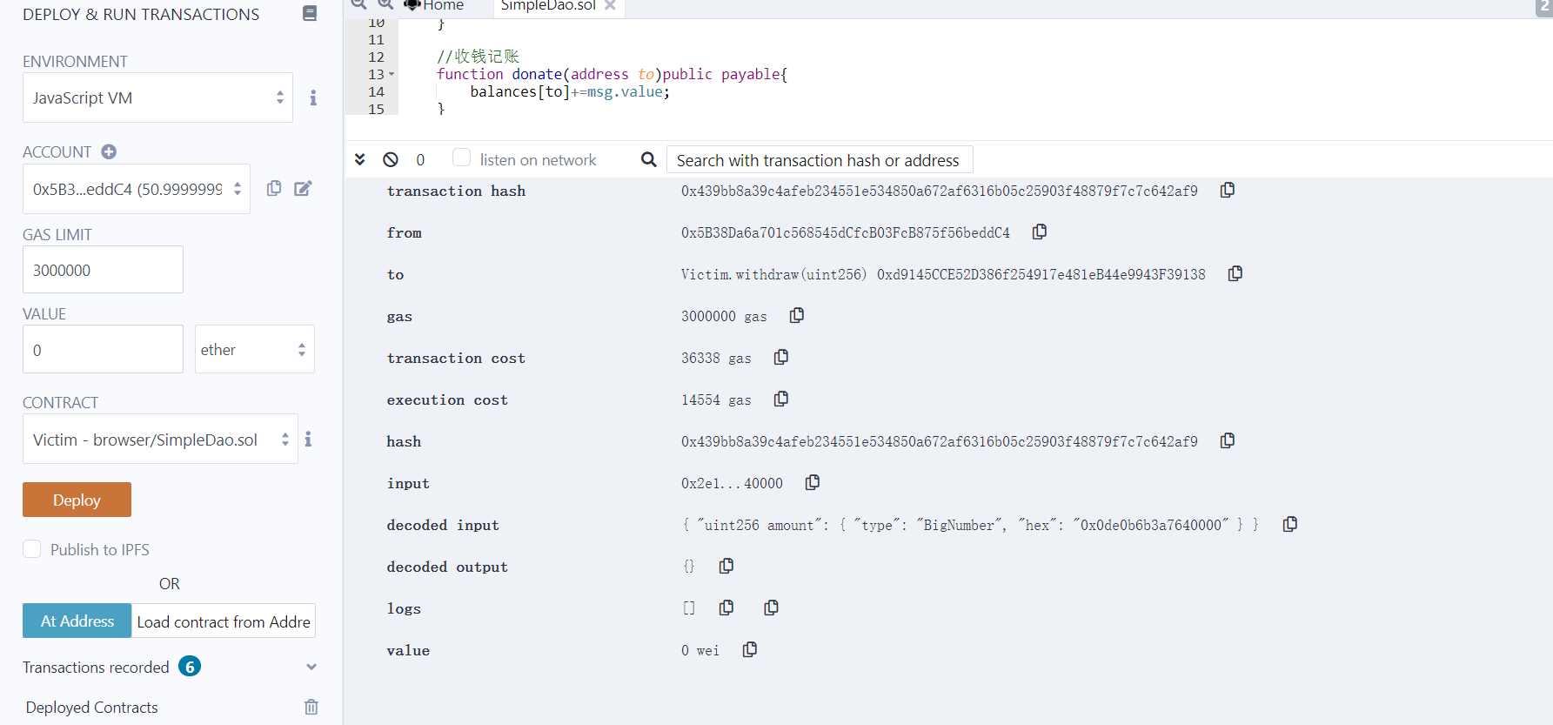Enable the listen on network checkbox
This screenshot has width=1553, height=725.
(x=462, y=158)
